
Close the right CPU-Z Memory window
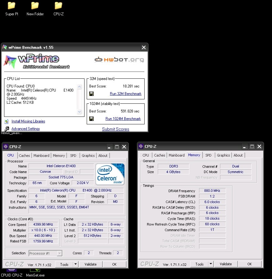pos(259,147)
